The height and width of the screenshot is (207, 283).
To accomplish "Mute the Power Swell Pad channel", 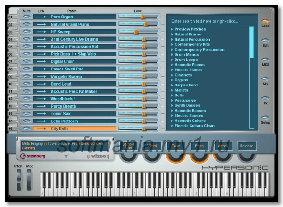I will pos(27,69).
